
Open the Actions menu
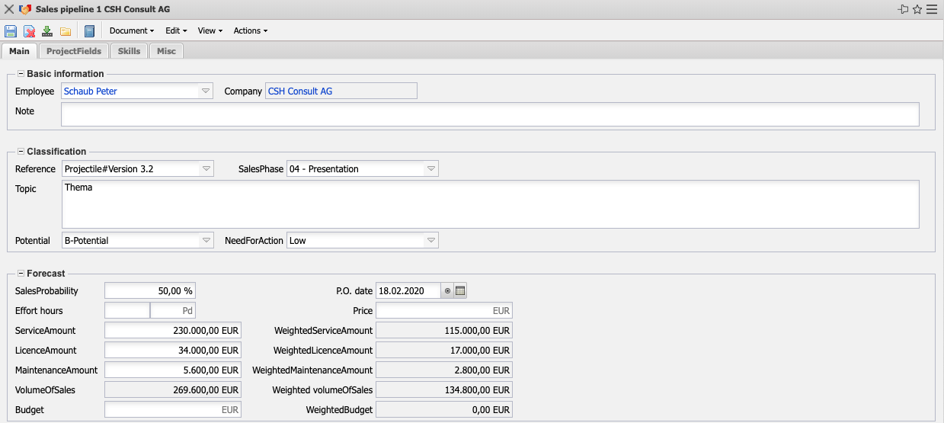coord(250,31)
